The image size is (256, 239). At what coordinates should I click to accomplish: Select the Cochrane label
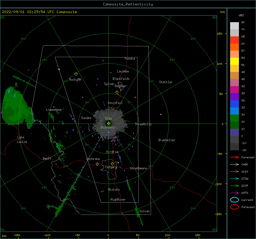(93, 159)
